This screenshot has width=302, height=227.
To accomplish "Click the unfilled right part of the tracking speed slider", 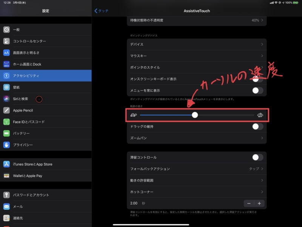I will [226, 115].
